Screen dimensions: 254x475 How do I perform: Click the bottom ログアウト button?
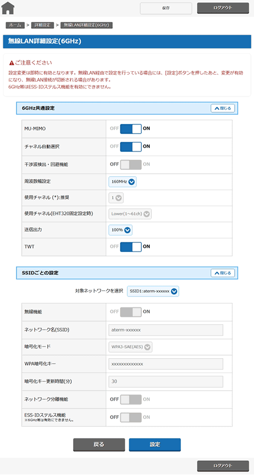point(223,466)
